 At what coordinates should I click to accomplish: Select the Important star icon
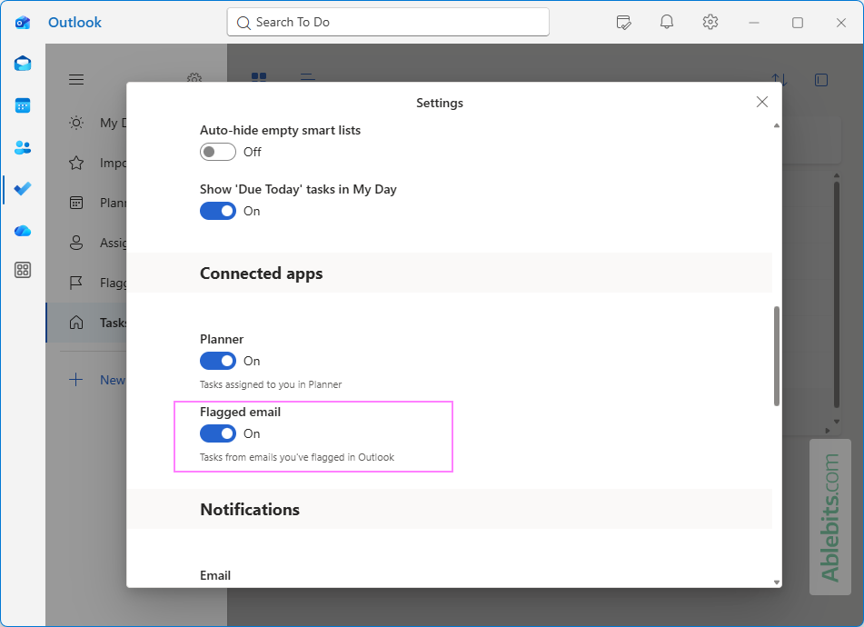76,163
